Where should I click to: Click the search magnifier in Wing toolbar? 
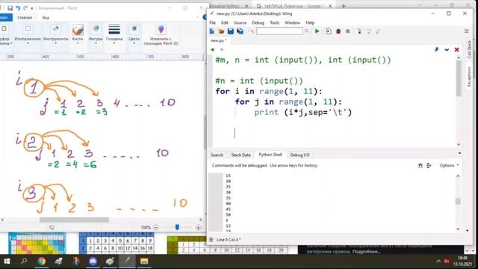(307, 31)
